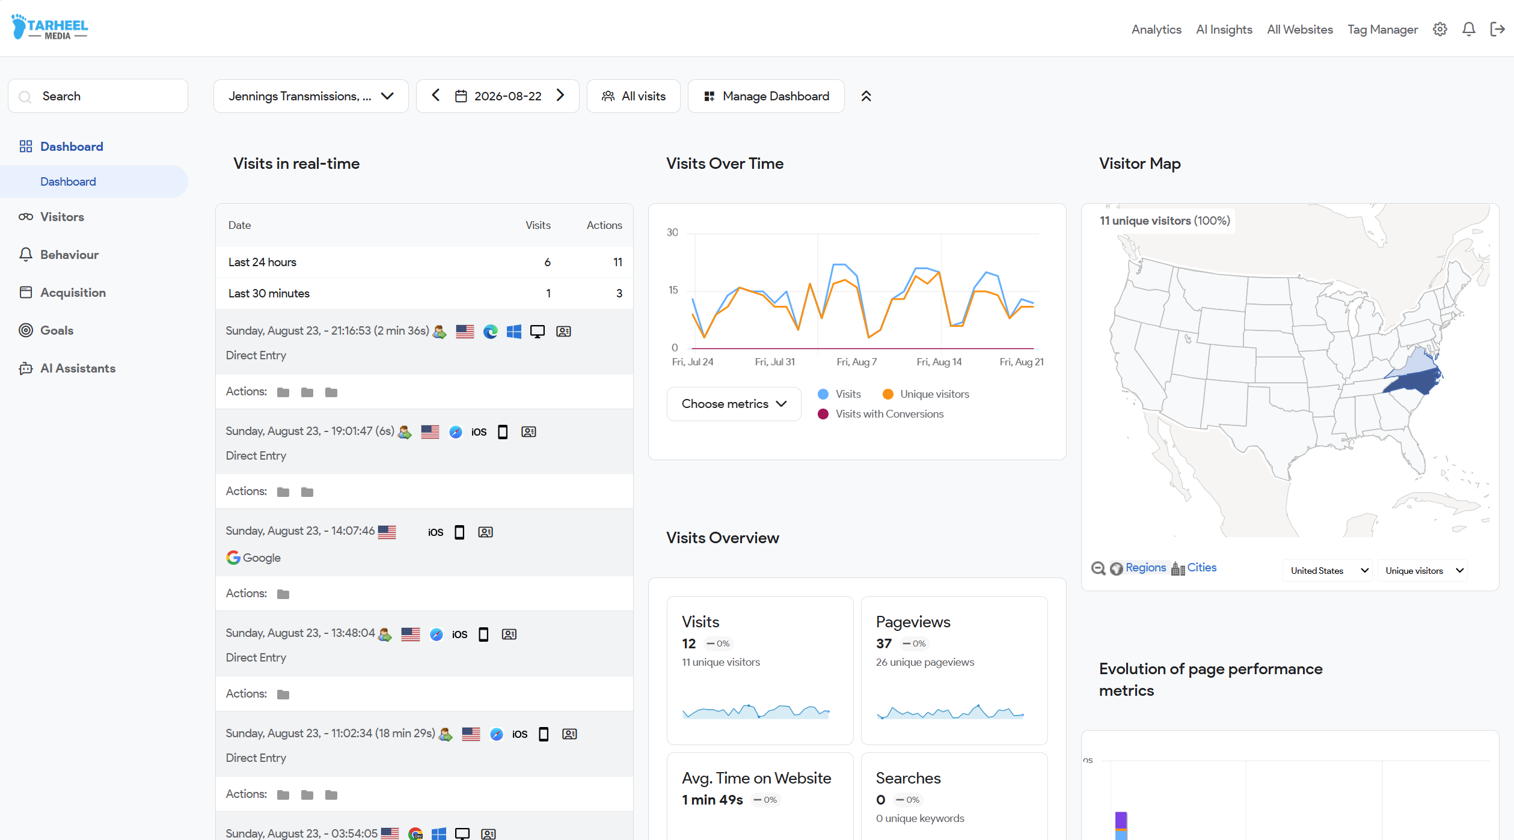Select the Dashboard sub-item in sidebar
The width and height of the screenshot is (1514, 840).
coord(94,181)
